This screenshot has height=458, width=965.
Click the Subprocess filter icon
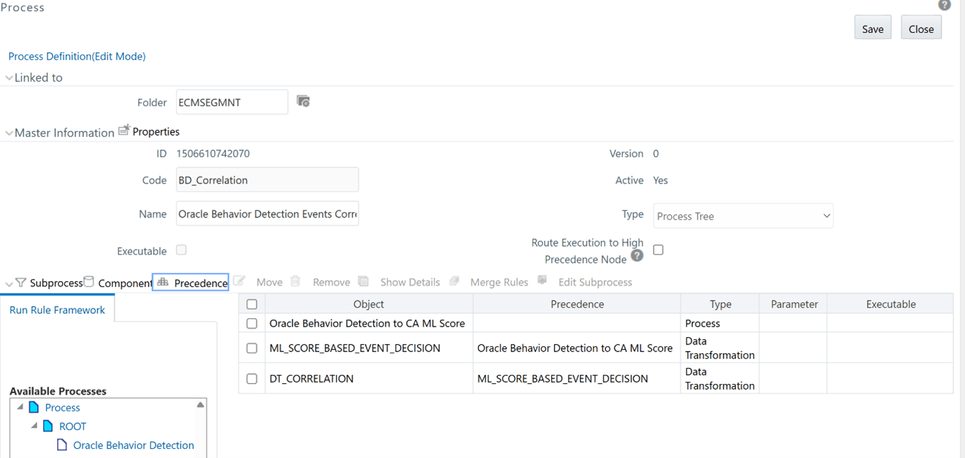click(20, 282)
